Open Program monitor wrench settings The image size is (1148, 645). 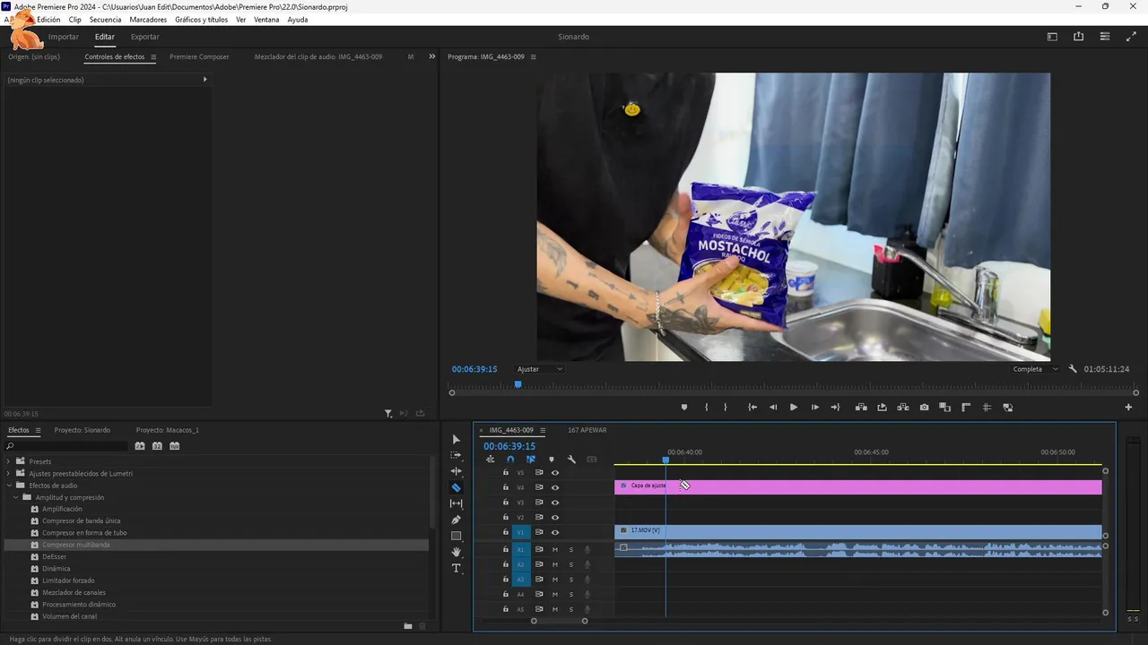tap(1073, 369)
